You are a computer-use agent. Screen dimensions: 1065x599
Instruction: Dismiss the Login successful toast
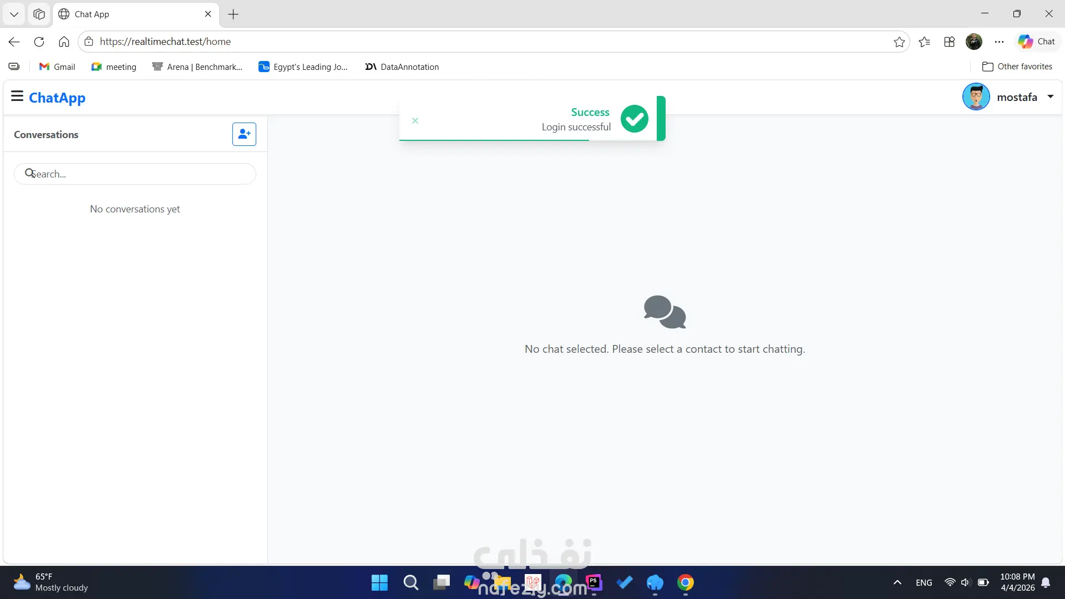415,120
